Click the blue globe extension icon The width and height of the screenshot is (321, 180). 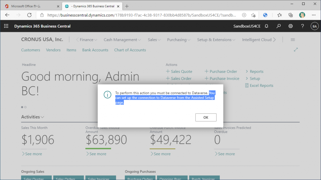265,15
